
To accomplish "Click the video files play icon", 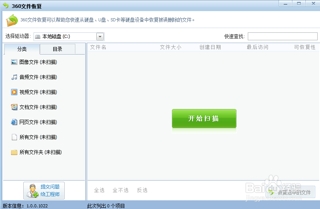I will coord(14,92).
